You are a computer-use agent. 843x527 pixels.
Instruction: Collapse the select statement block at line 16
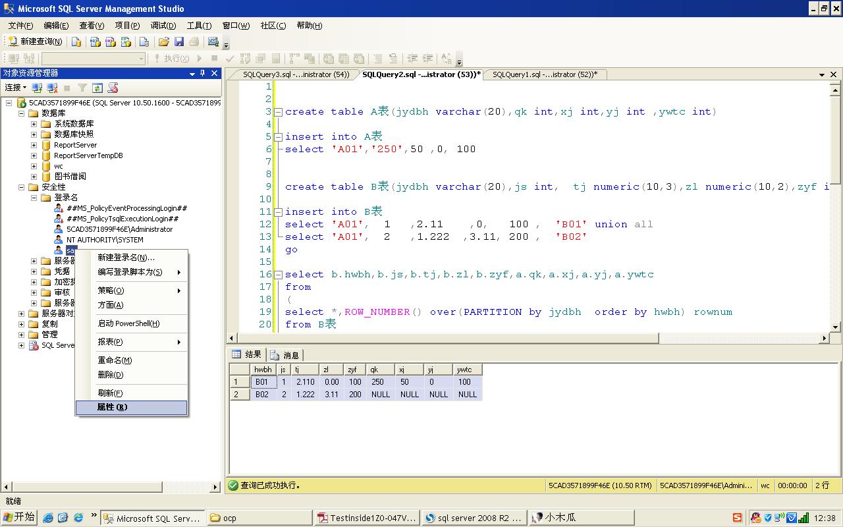[x=278, y=275]
